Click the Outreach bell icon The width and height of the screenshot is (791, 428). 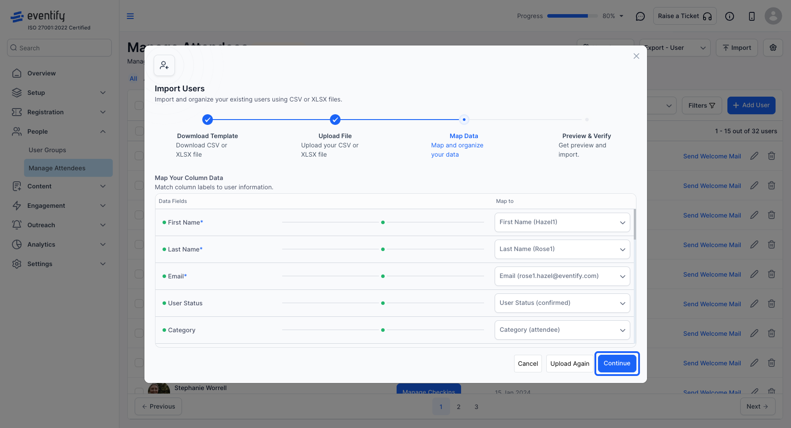click(x=17, y=225)
